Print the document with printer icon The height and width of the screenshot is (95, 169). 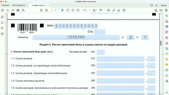coord(18,10)
